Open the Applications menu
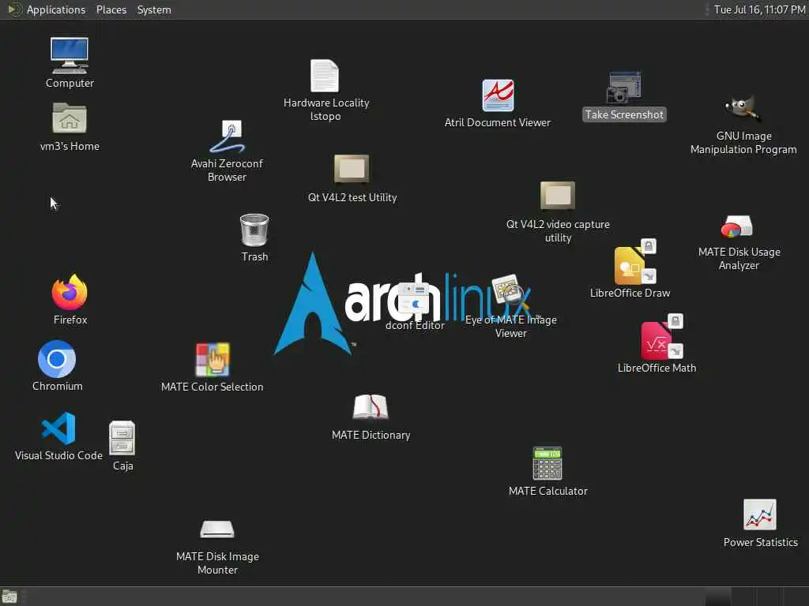This screenshot has height=606, width=809. pyautogui.click(x=56, y=9)
